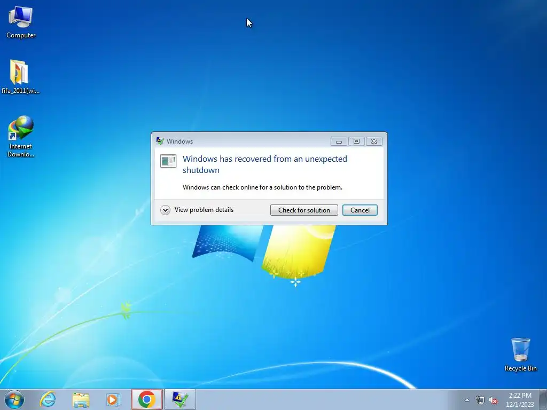This screenshot has width=547, height=410.
Task: Show hidden system tray icons
Action: click(467, 400)
